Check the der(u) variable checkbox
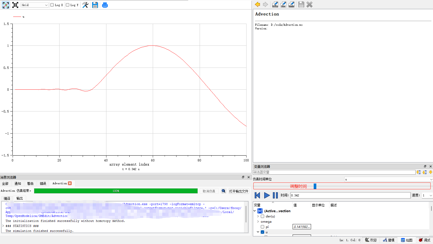 click(x=262, y=216)
